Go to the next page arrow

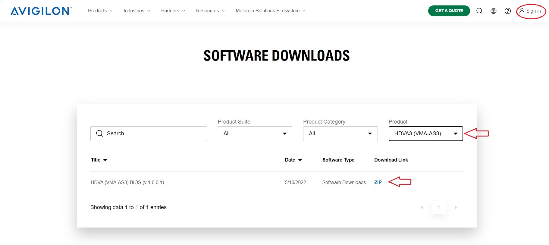pos(456,207)
